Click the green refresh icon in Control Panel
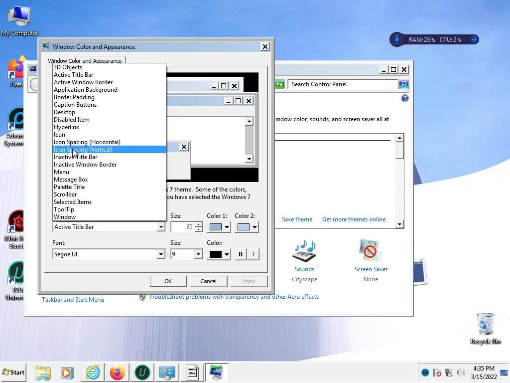The image size is (510, 383). (x=280, y=84)
